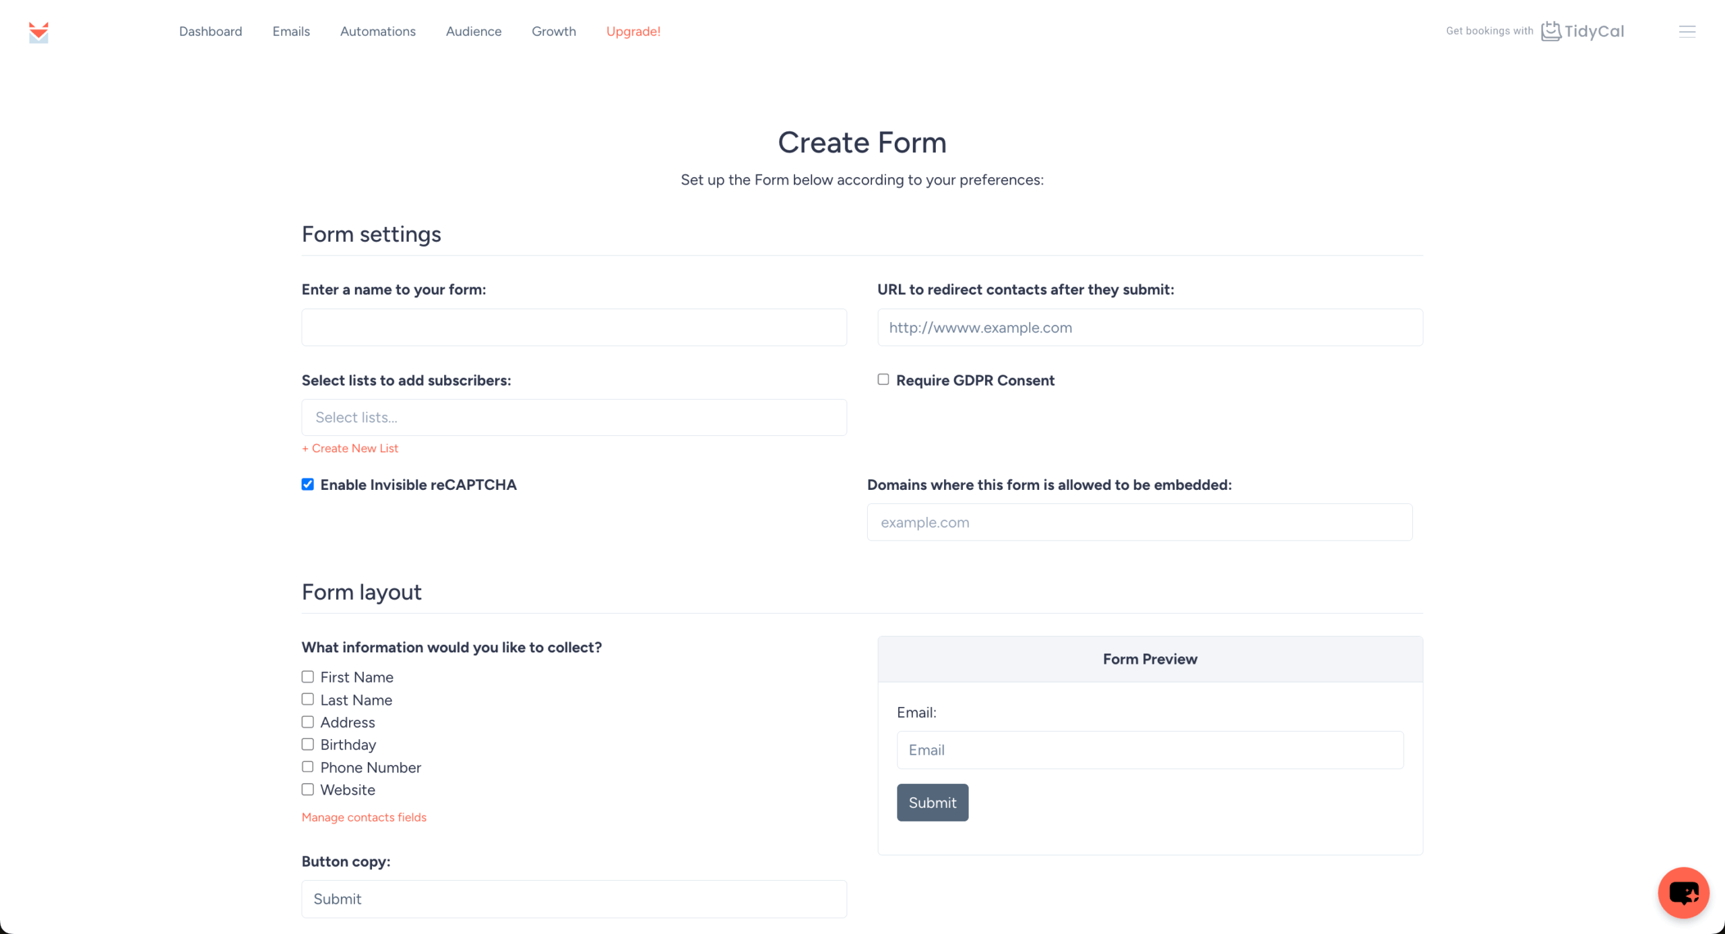This screenshot has width=1725, height=934.
Task: Click the SendFox fox logo in the header
Action: 38,31
